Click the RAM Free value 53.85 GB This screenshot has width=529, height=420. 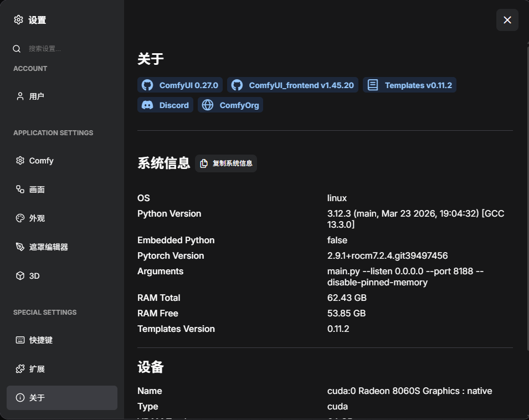[x=347, y=314]
